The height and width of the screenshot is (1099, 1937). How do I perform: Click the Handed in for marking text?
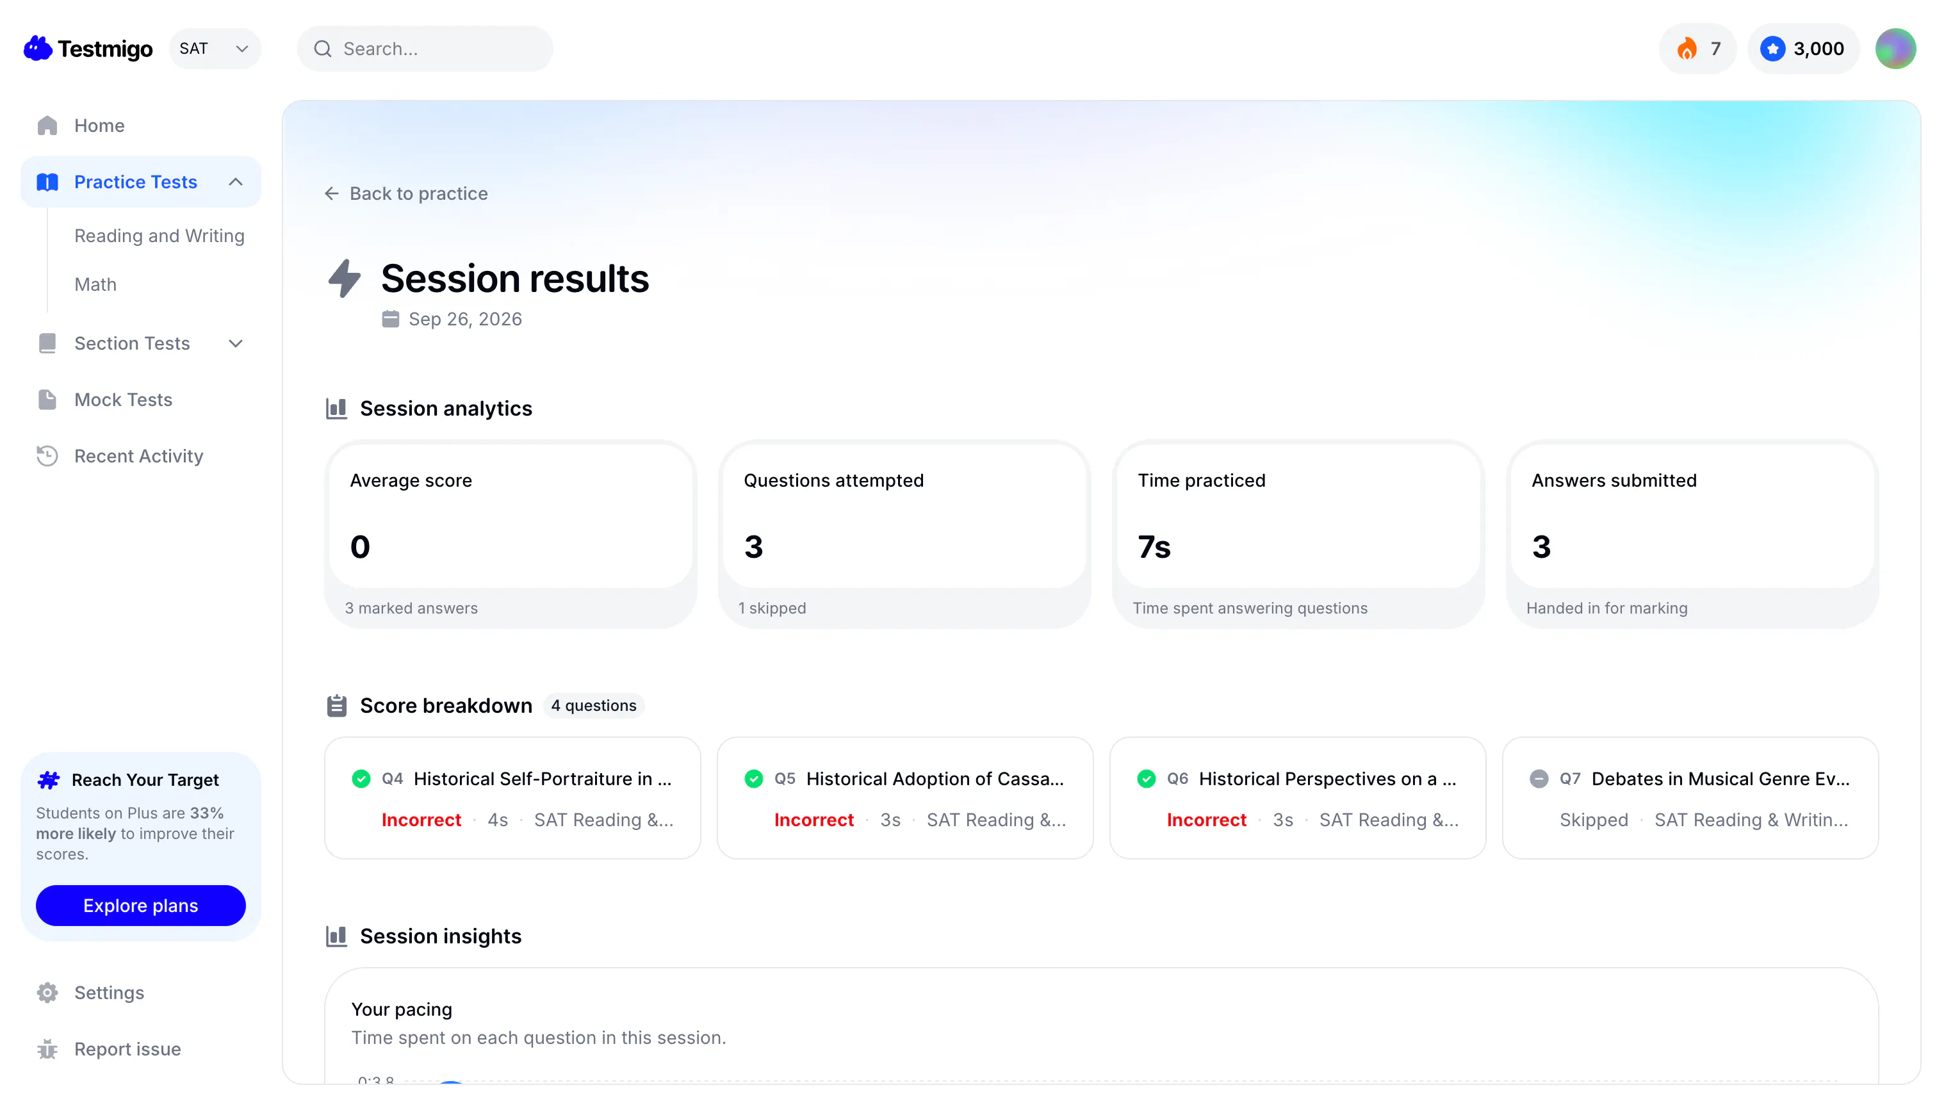coord(1606,608)
